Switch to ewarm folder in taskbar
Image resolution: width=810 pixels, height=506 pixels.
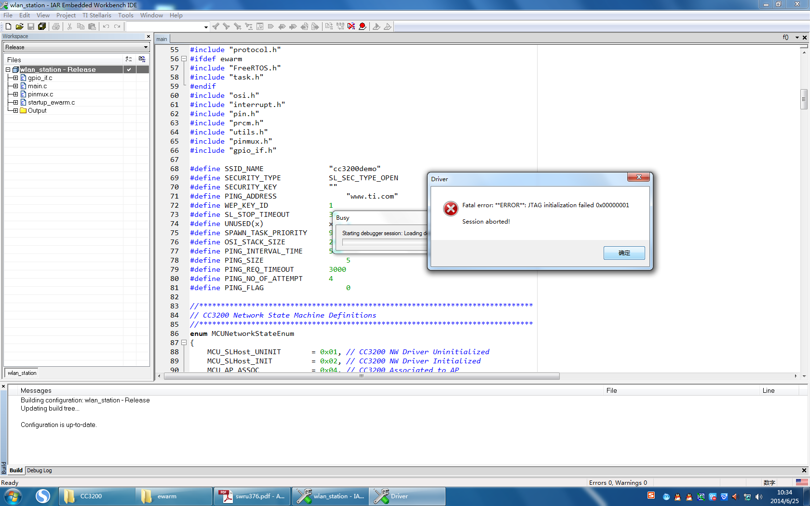click(x=174, y=496)
